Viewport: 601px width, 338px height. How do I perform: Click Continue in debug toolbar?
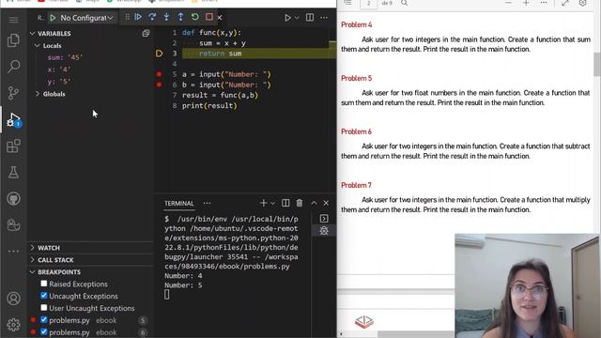click(138, 17)
